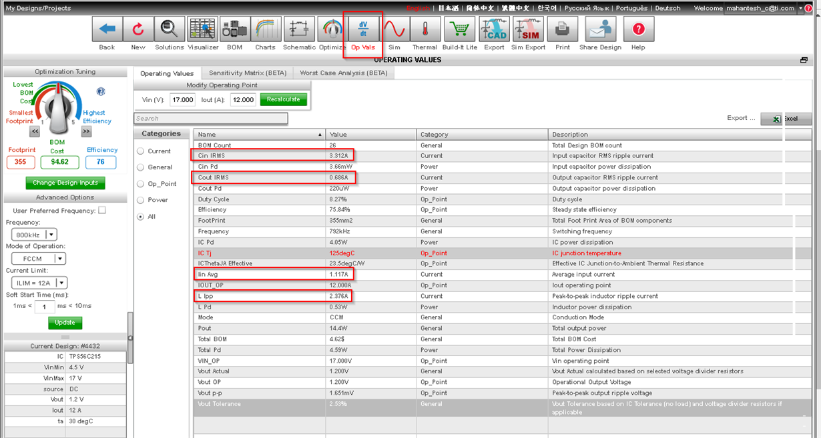Open user account dropdown arrow
This screenshot has width=821, height=438.
pyautogui.click(x=801, y=9)
